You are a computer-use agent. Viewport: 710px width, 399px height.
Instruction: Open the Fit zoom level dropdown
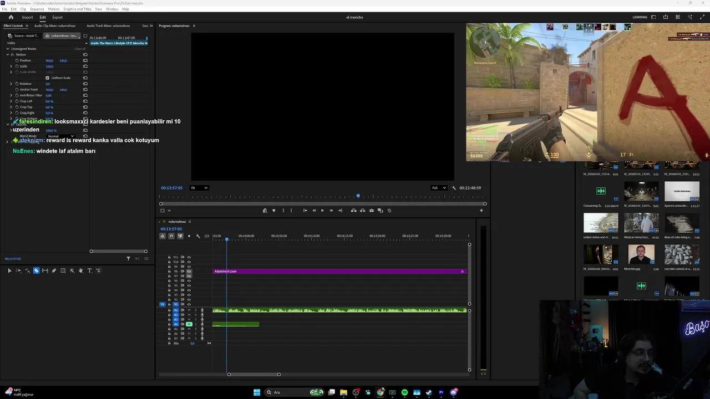(x=199, y=188)
